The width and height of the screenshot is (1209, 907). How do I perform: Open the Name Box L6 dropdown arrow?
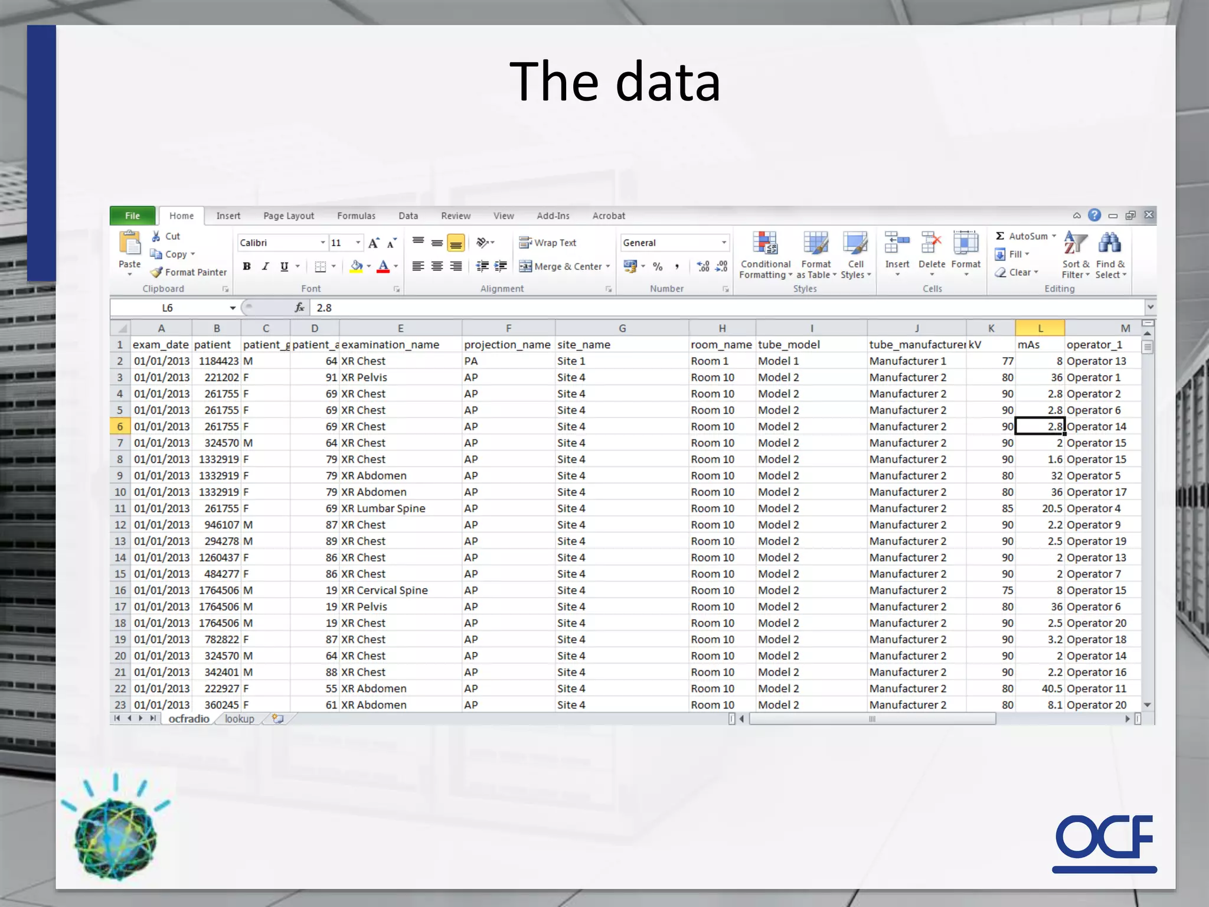233,308
